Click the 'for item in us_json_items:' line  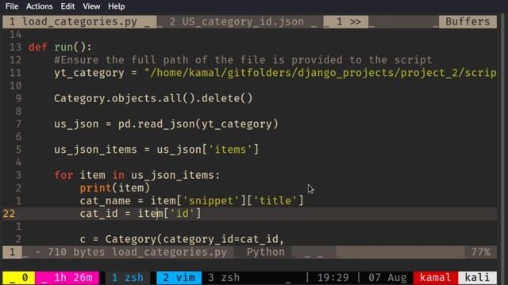coord(137,175)
